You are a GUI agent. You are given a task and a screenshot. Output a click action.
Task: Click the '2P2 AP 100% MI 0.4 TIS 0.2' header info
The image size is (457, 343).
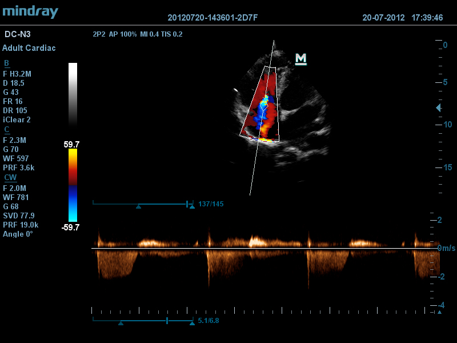pos(138,34)
